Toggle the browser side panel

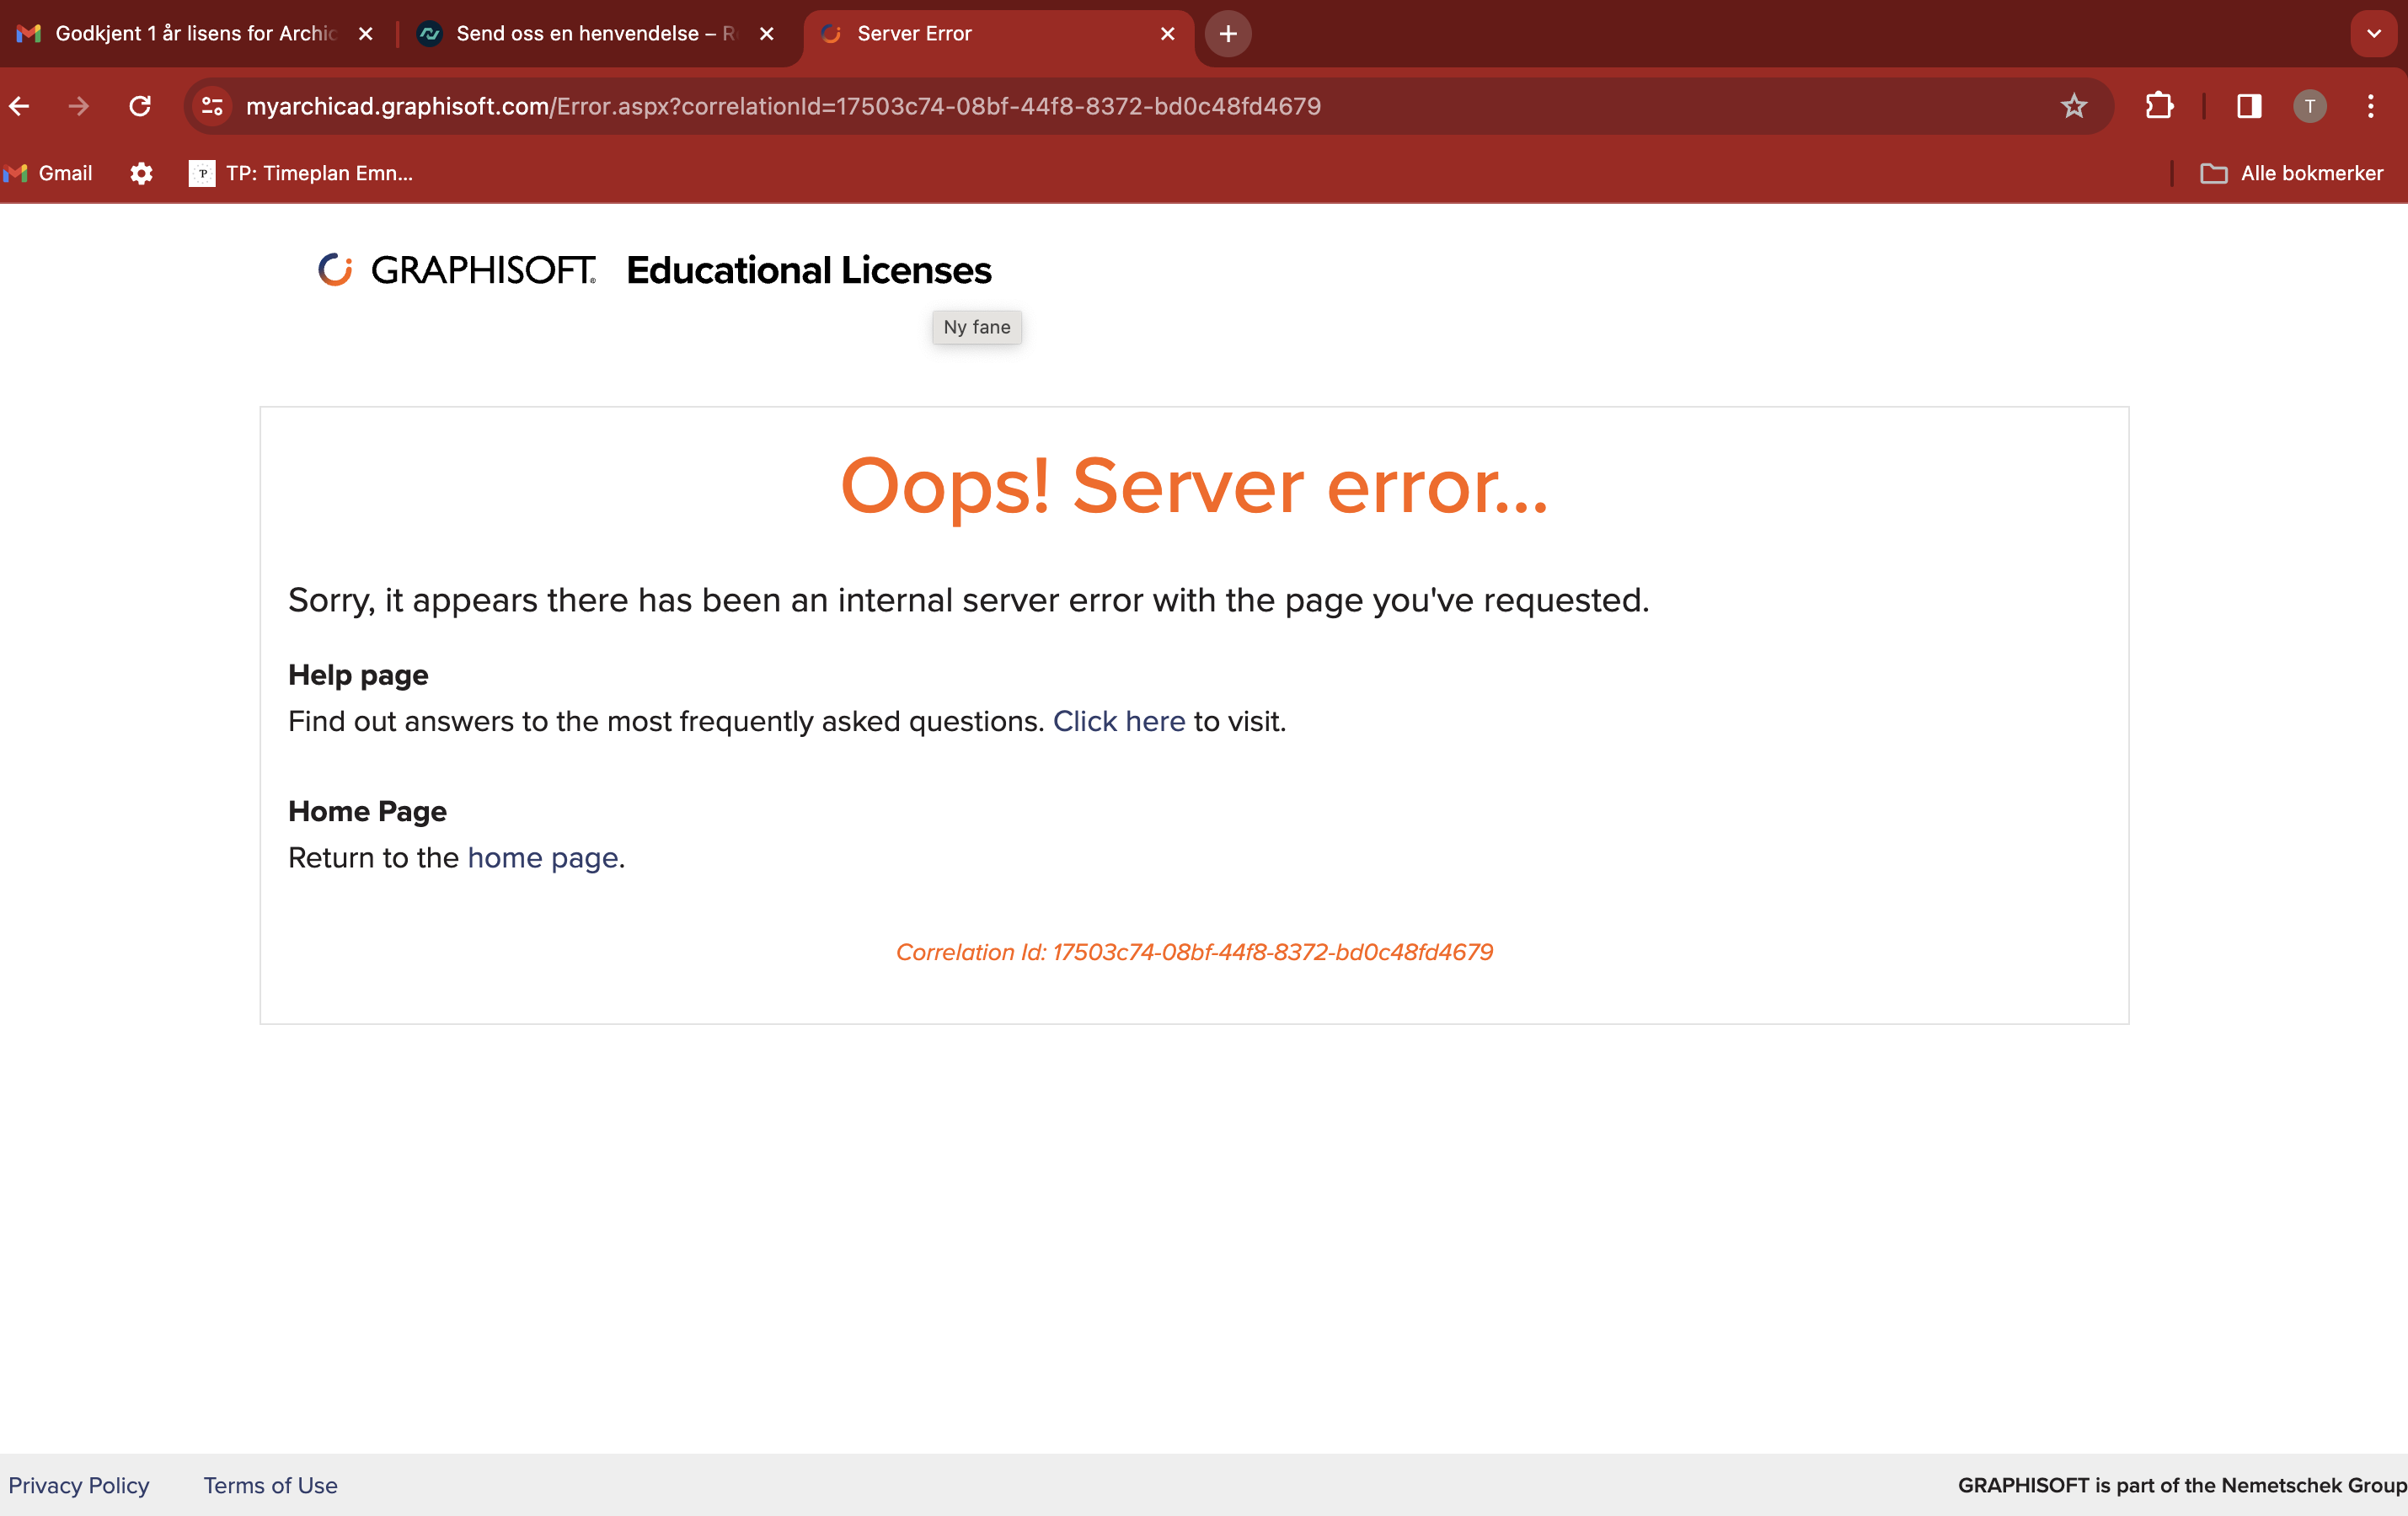coord(2249,106)
